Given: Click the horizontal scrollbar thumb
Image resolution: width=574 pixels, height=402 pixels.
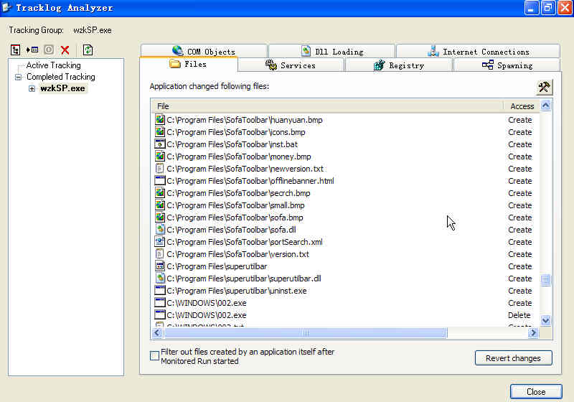Looking at the screenshot, I should pyautogui.click(x=306, y=332).
